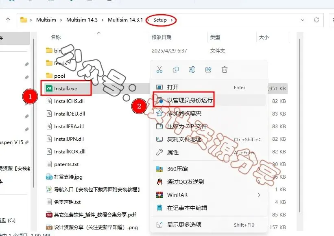Expand the WinRAR submenu arrow
334x236 pixels.
tap(259, 195)
